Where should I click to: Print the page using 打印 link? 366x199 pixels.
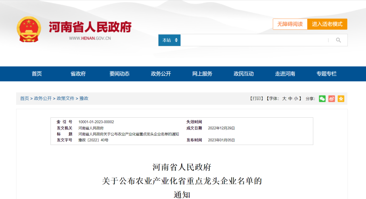pos(257,99)
